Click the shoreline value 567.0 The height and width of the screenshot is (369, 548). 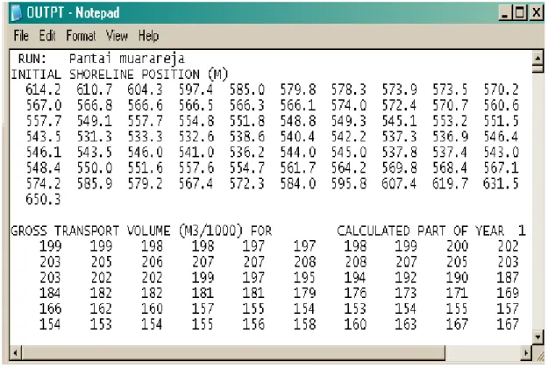pyautogui.click(x=44, y=105)
